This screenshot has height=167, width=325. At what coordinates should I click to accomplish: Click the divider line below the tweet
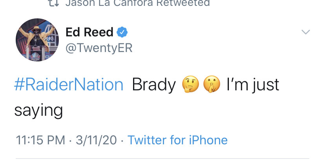click(x=162, y=158)
